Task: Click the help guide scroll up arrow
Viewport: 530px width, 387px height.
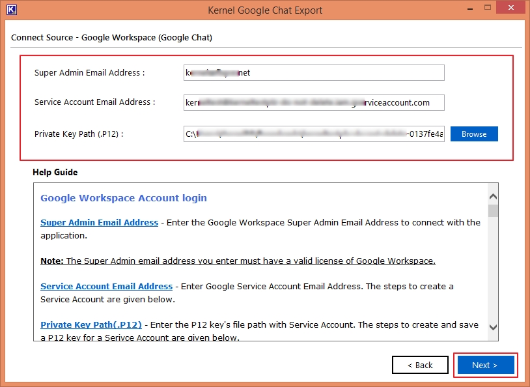Action: [493, 197]
